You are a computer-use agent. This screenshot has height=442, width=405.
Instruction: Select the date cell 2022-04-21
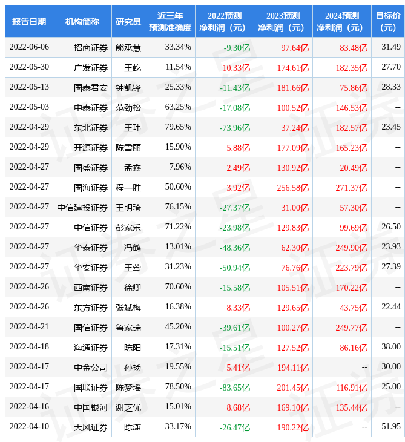pos(29,327)
